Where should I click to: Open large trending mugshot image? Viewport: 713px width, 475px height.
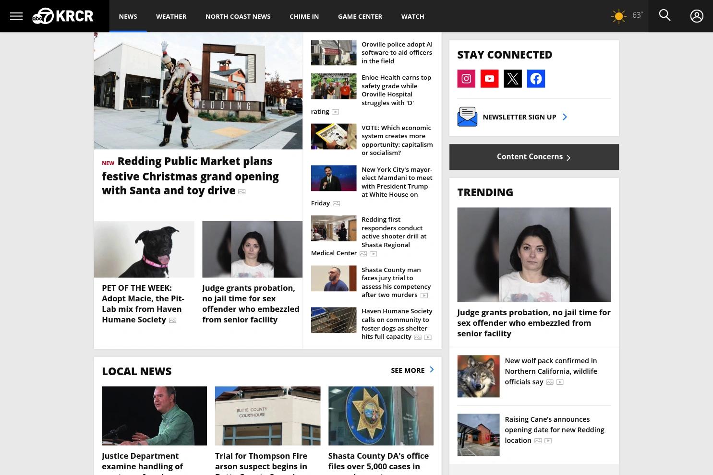click(534, 254)
